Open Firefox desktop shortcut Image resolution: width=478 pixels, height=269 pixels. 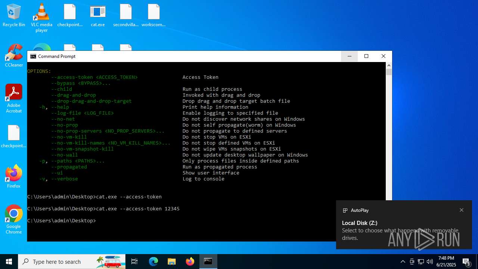click(14, 177)
